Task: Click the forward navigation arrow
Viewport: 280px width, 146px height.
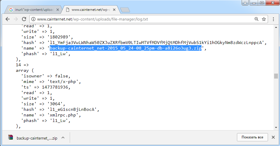Action: 16,19
